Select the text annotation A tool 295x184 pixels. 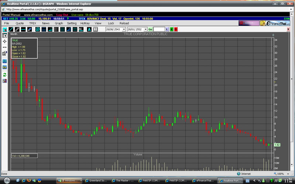(x=89, y=29)
